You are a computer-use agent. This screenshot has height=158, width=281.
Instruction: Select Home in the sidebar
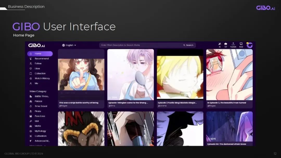coord(40,54)
